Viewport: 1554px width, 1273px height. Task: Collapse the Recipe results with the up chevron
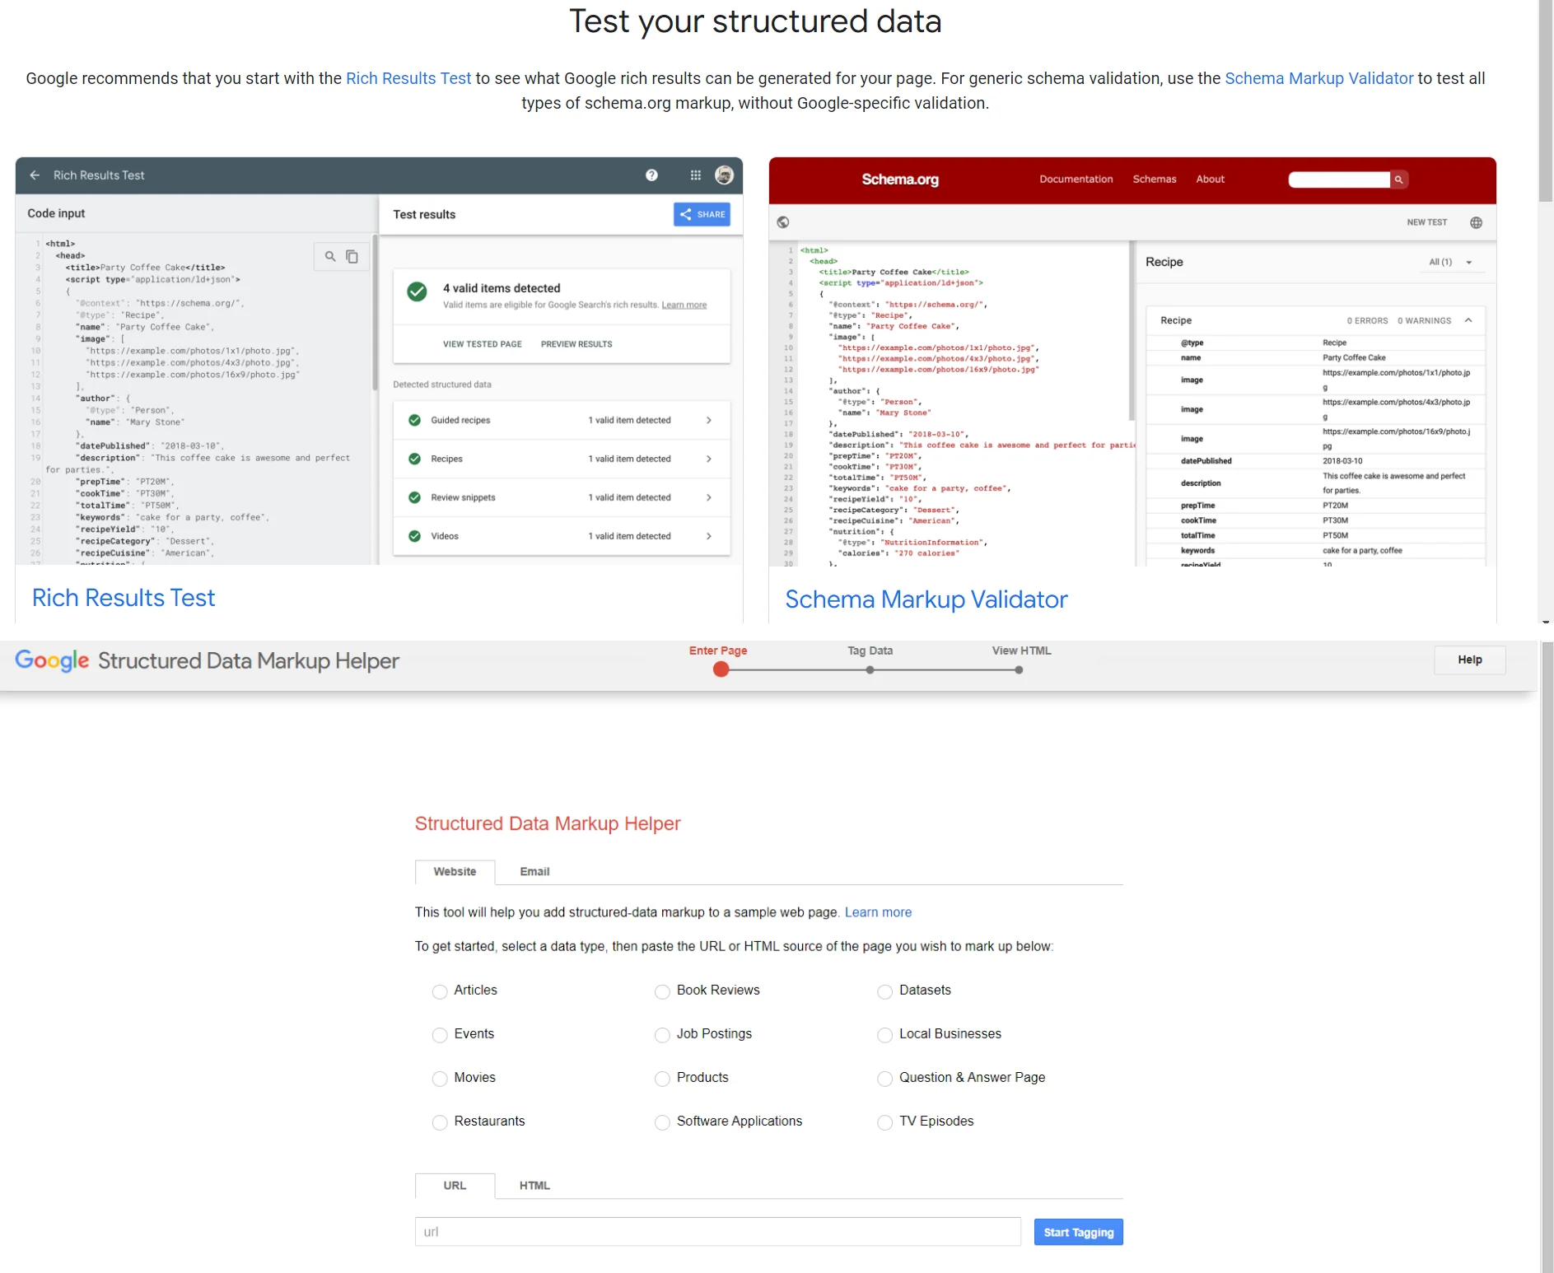point(1468,320)
